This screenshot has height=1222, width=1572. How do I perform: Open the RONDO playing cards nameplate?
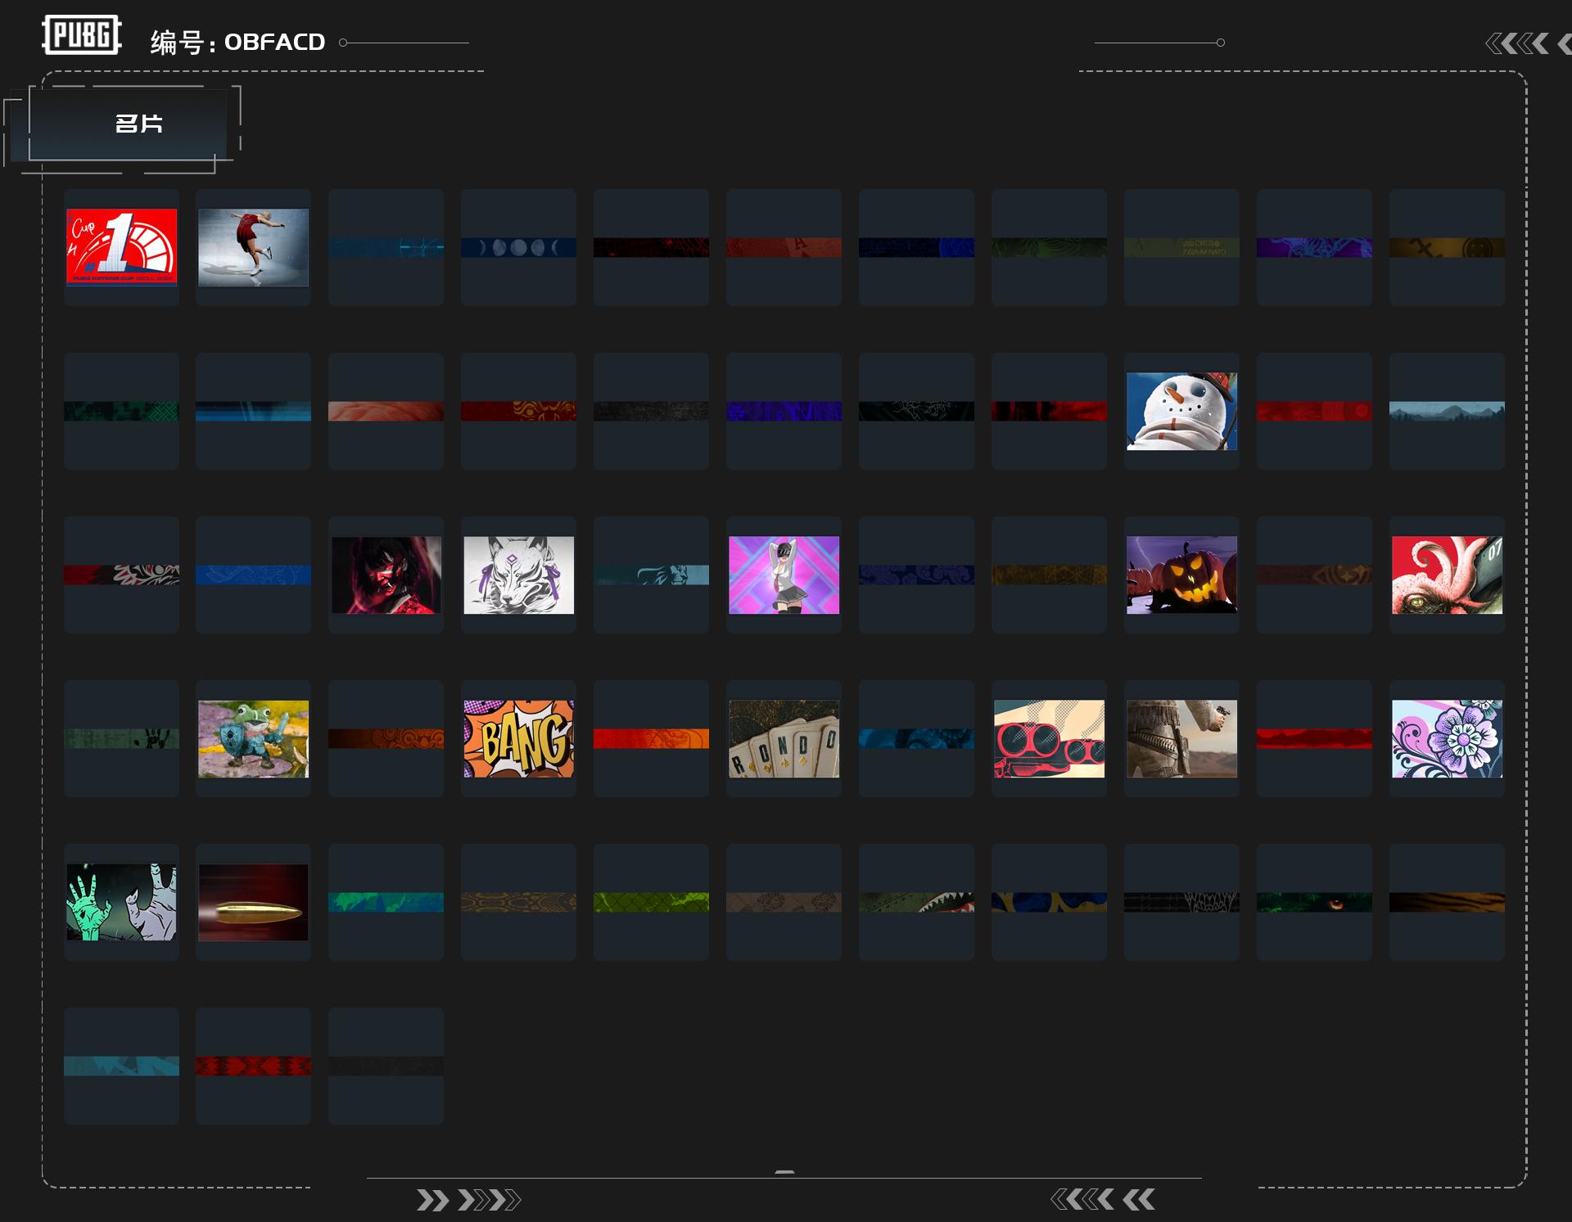pos(784,738)
